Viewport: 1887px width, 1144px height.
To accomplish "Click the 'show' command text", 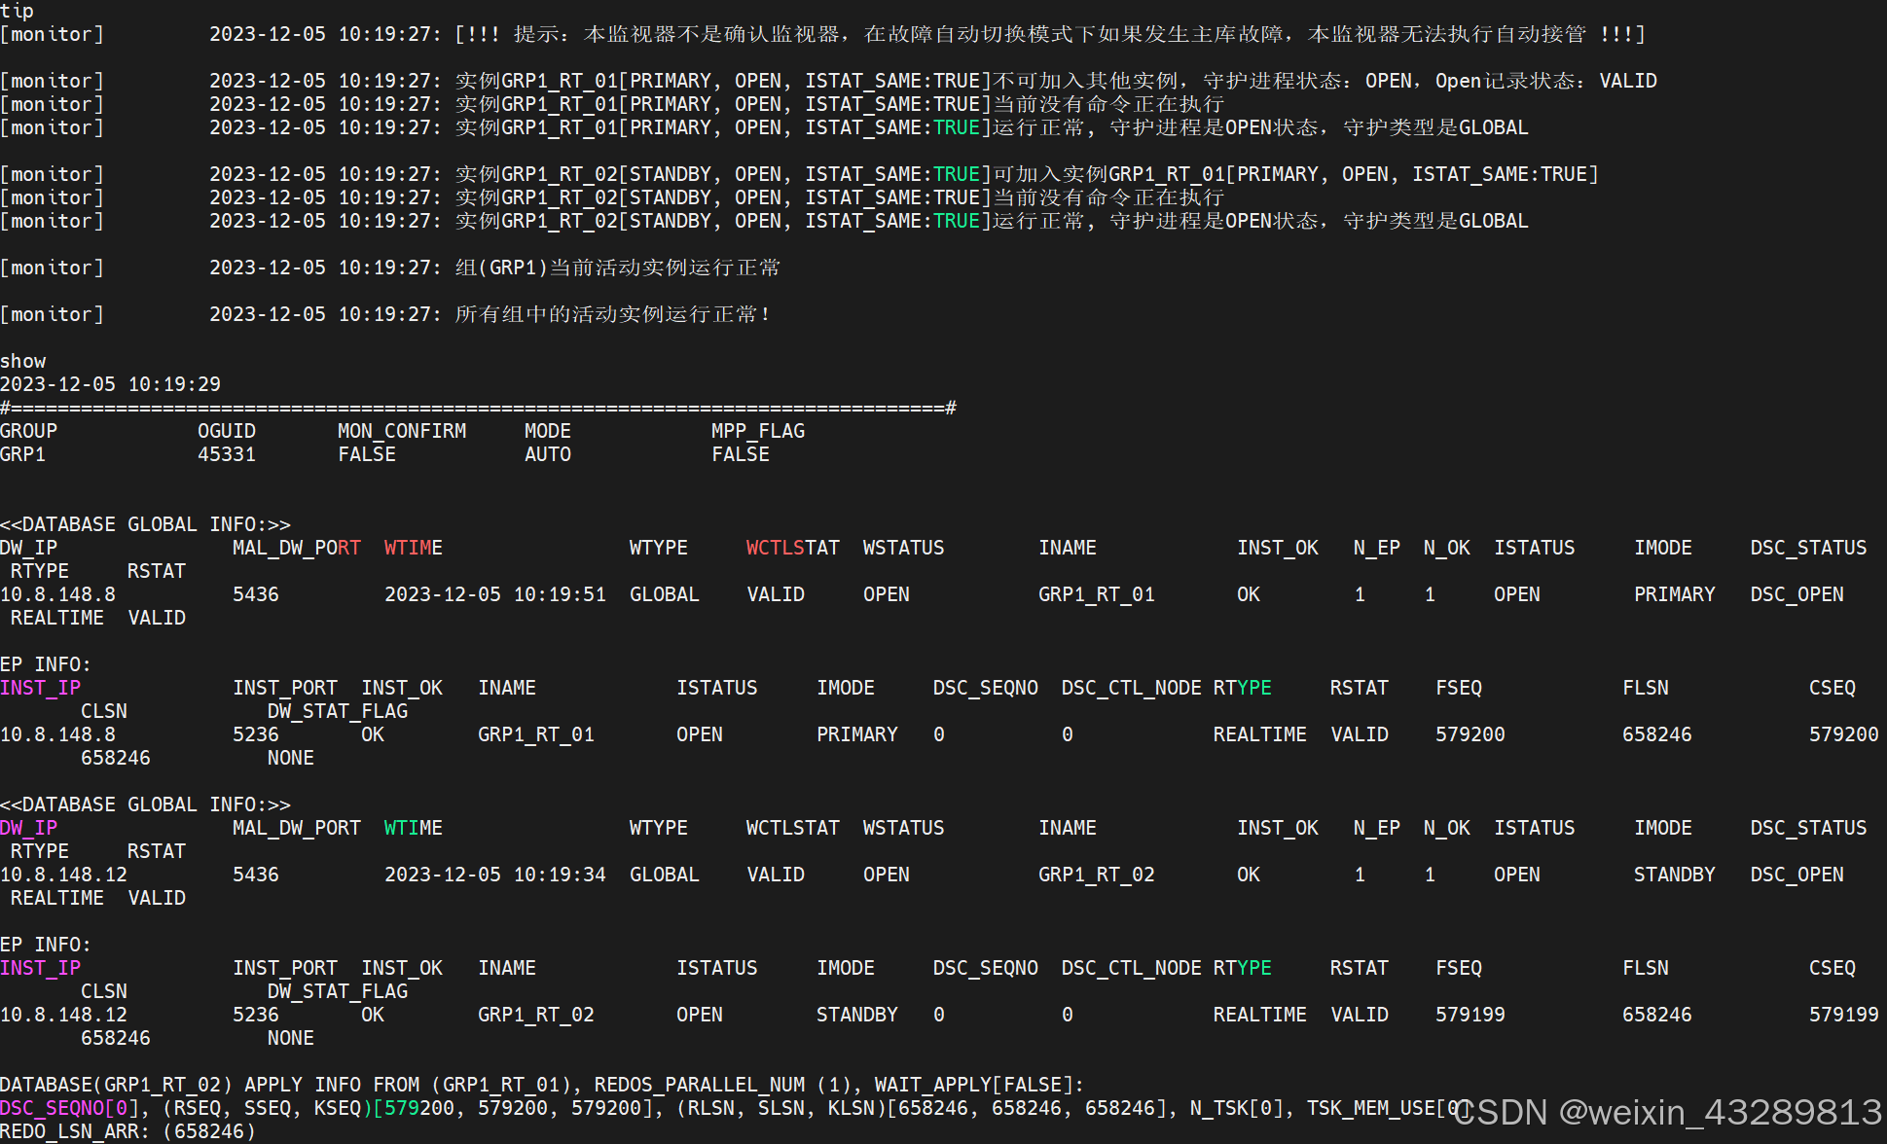I will (23, 361).
